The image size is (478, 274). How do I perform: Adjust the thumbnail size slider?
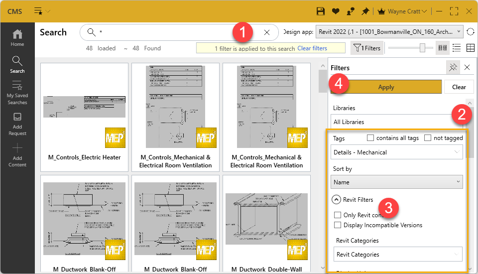(422, 48)
